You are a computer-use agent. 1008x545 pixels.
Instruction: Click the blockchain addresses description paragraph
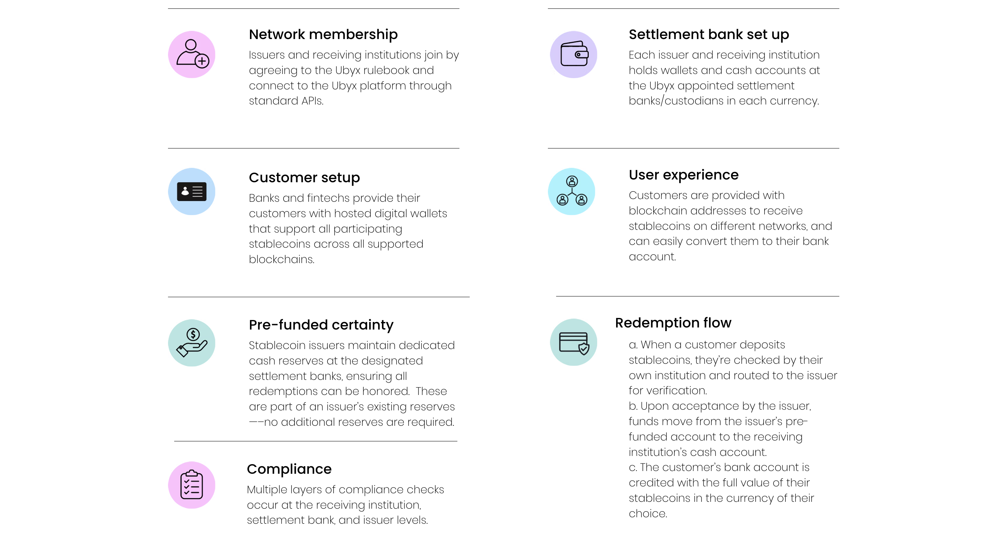730,226
